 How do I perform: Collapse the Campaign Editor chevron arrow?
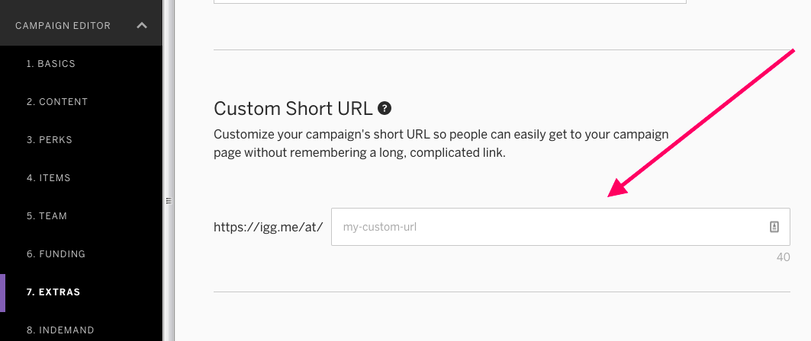tap(142, 25)
